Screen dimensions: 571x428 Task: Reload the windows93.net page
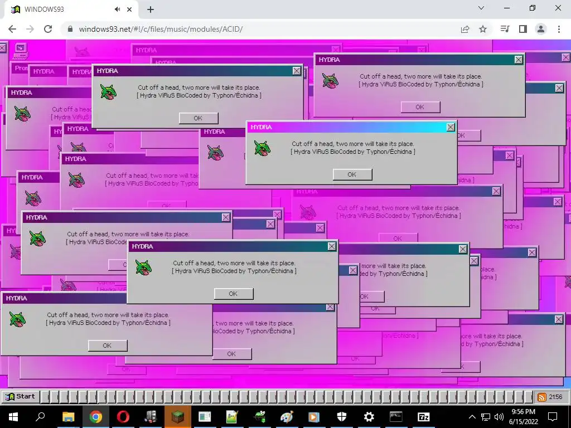[48, 29]
